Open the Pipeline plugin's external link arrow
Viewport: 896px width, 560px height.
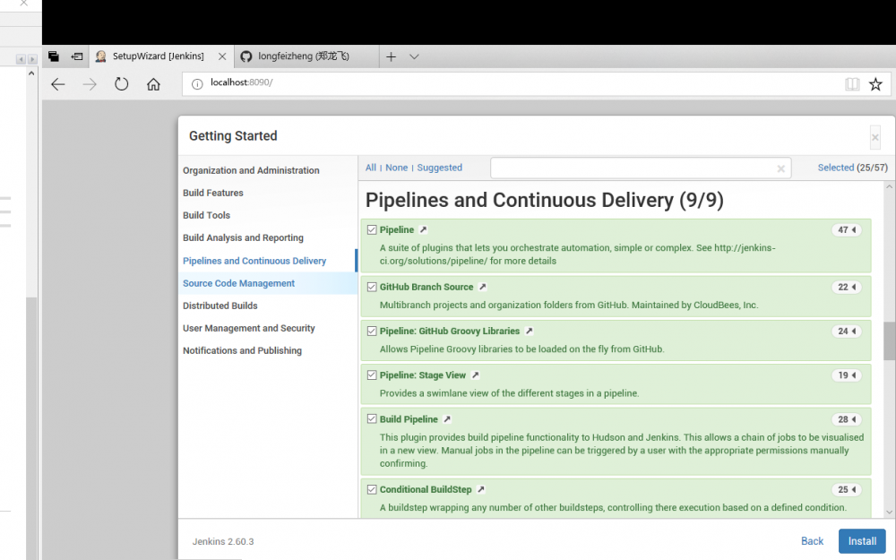click(x=420, y=229)
